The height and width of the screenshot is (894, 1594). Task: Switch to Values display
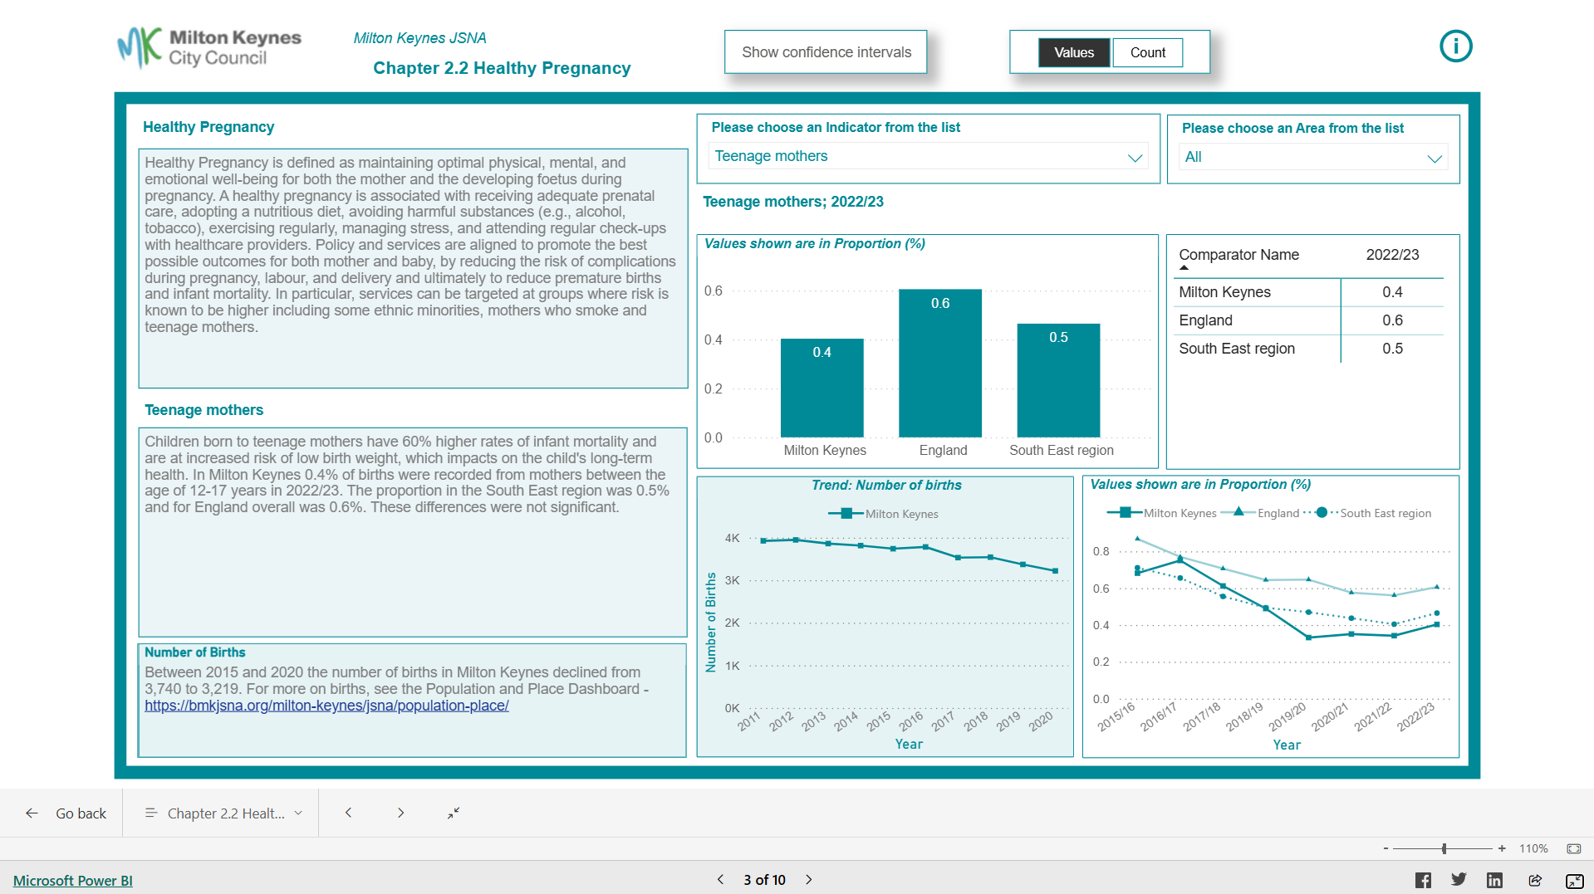coord(1074,52)
